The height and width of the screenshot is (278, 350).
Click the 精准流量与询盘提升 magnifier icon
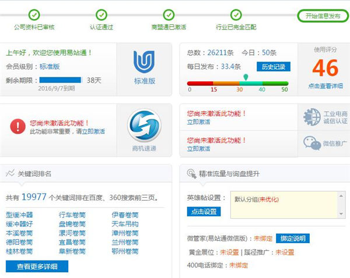pos(190,173)
